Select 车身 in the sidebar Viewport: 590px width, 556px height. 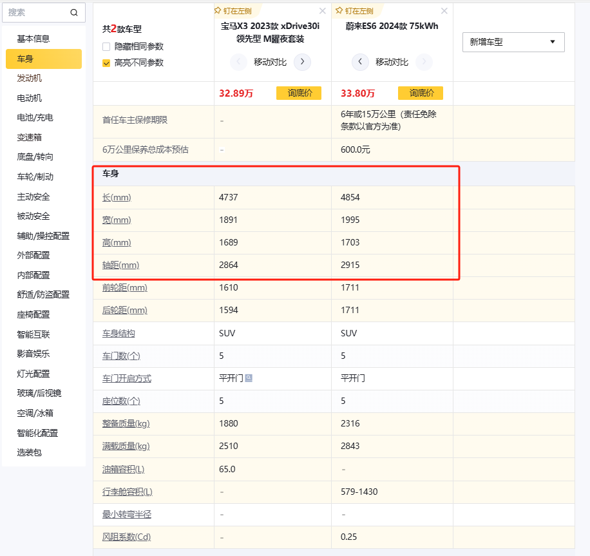(x=44, y=59)
